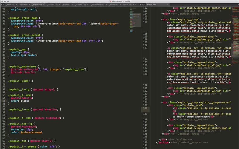The height and width of the screenshot is (149, 239).
Task: Click line number 138 in right gutter
Action: coord(145,108)
